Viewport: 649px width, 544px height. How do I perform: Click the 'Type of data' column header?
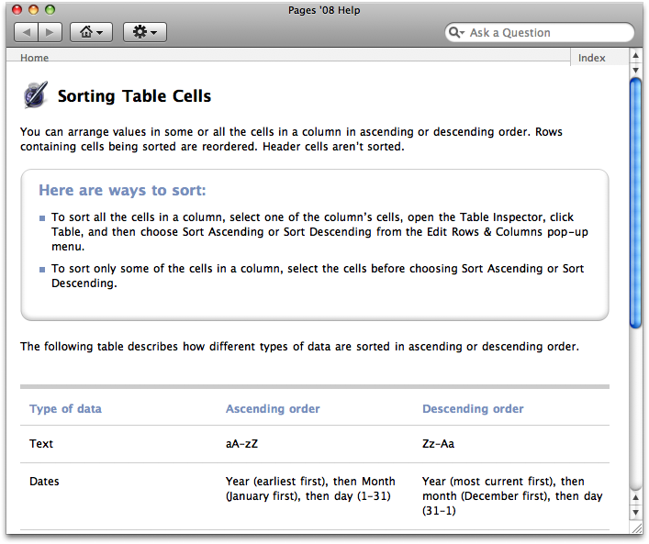tap(65, 409)
